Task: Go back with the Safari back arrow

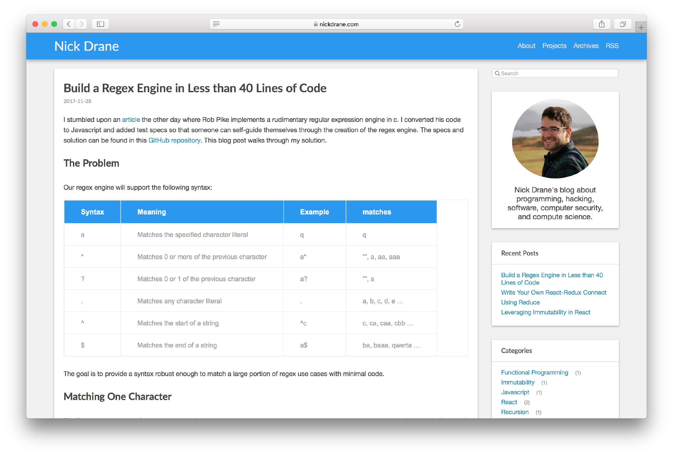Action: tap(69, 24)
